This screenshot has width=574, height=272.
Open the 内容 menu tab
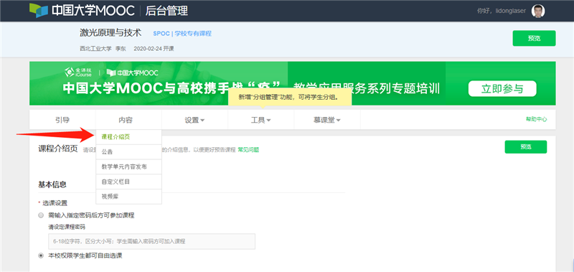click(x=128, y=120)
